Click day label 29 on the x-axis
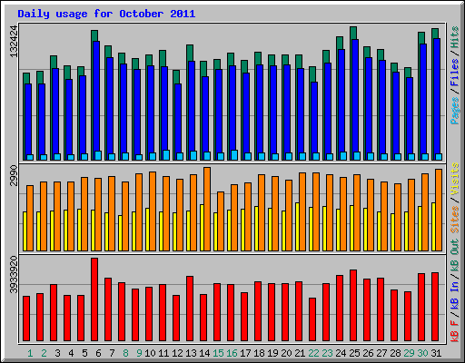Viewport: 465px width, 363px height. 409,353
